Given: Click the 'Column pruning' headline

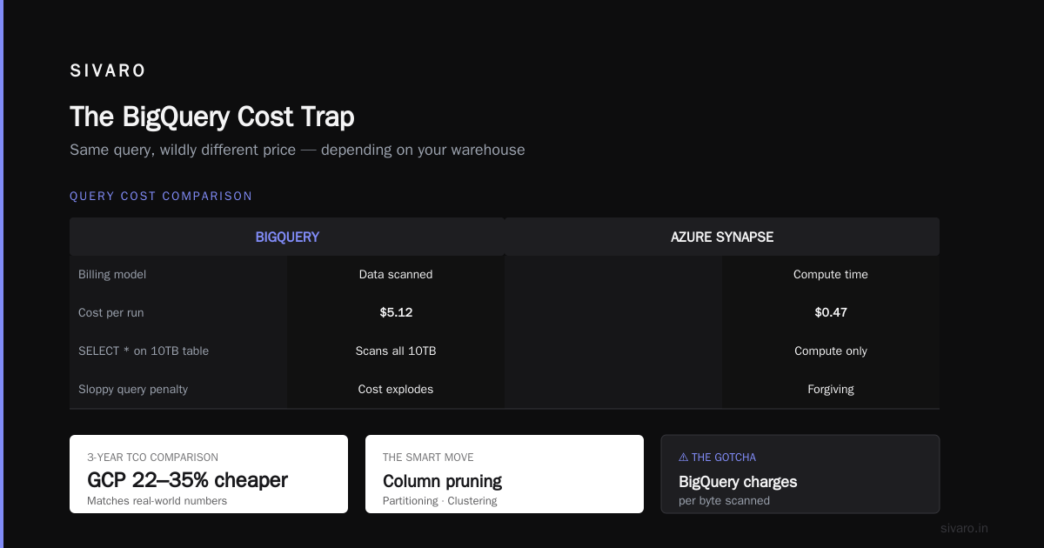Looking at the screenshot, I should (442, 481).
